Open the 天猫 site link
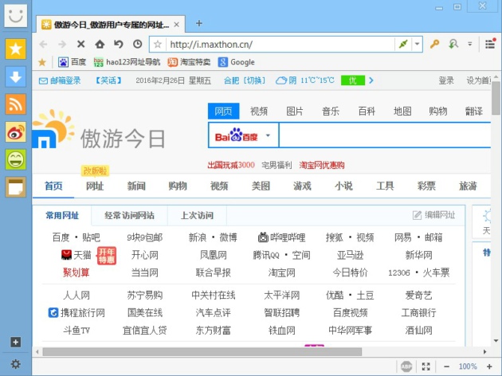 (x=76, y=255)
